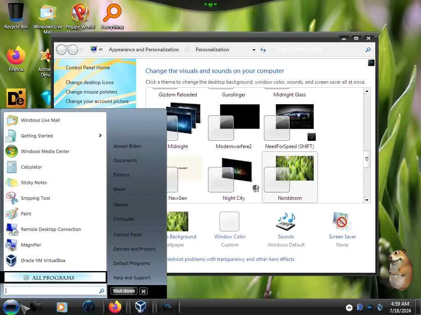The width and height of the screenshot is (421, 315).
Task: Open shut down options arrow button
Action: [x=143, y=291]
